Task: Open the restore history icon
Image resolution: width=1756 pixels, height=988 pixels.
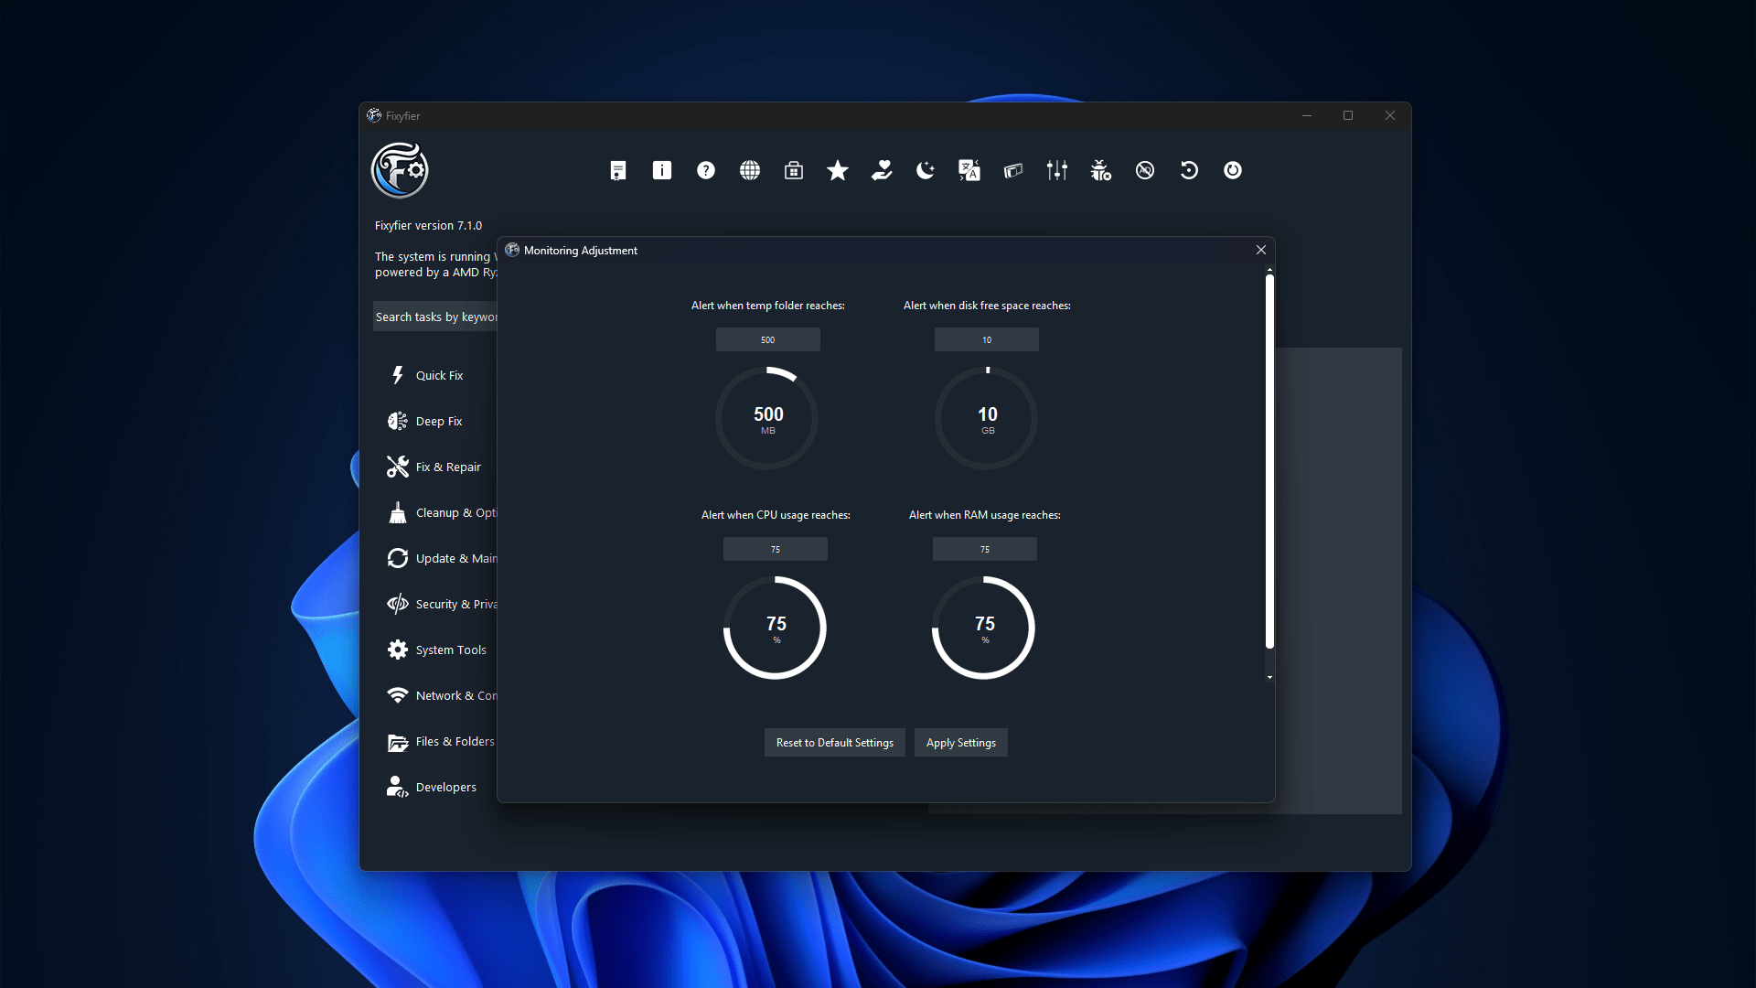Action: 1188,170
